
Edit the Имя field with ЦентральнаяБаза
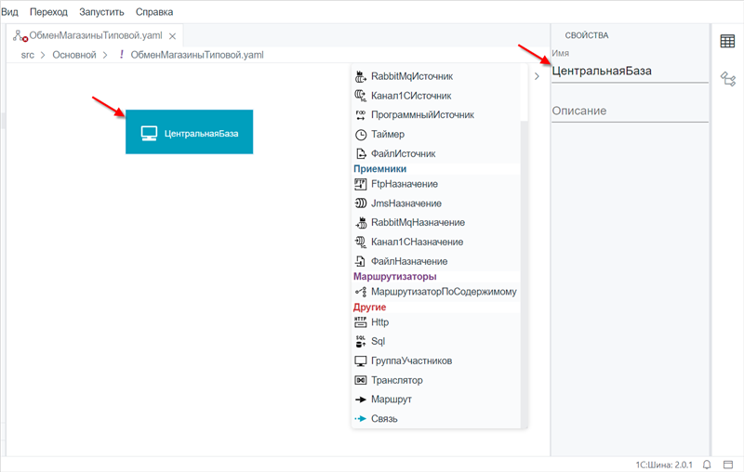(630, 72)
